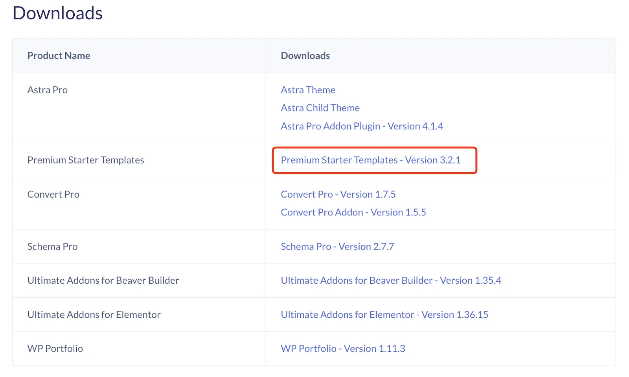Download Convert Pro Version 1.7.5

pyautogui.click(x=338, y=194)
